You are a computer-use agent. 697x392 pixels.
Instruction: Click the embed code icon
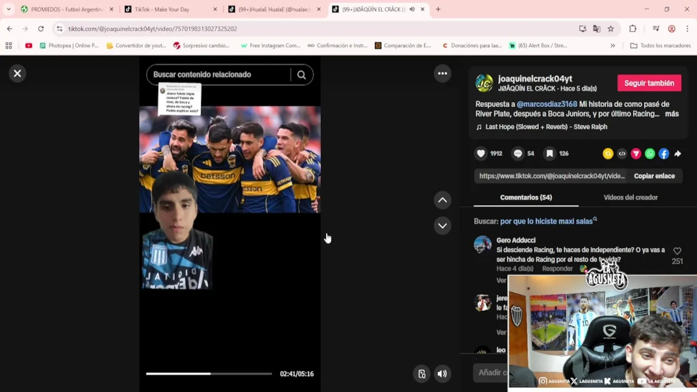coord(622,154)
